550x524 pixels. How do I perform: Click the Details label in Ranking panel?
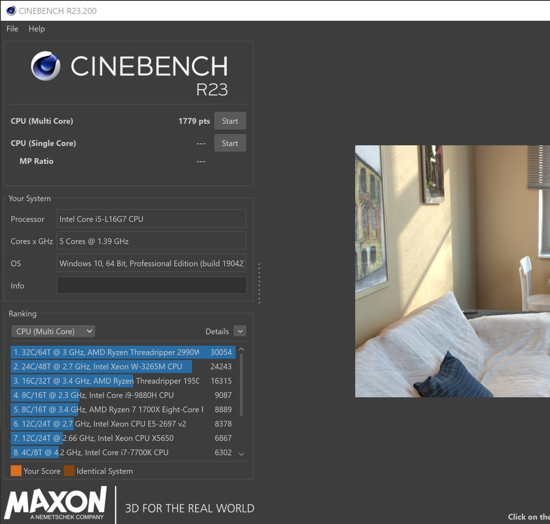tap(217, 331)
